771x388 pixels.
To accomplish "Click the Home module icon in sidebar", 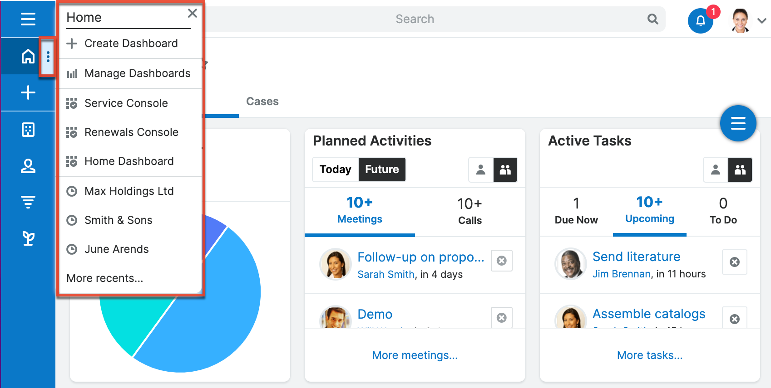I will pyautogui.click(x=28, y=57).
